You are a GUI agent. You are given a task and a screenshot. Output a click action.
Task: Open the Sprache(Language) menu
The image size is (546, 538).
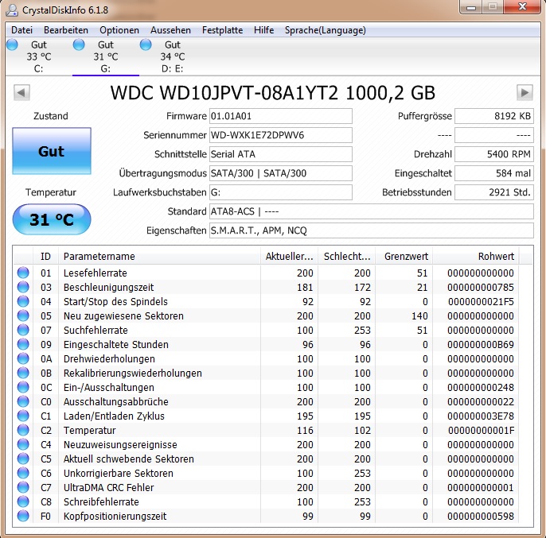pos(326,30)
